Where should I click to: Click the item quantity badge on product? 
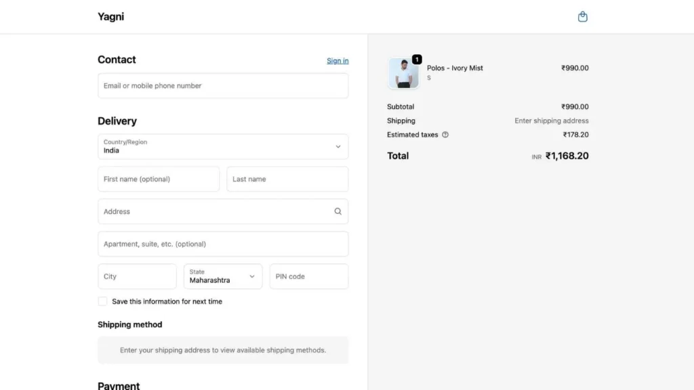coord(416,60)
